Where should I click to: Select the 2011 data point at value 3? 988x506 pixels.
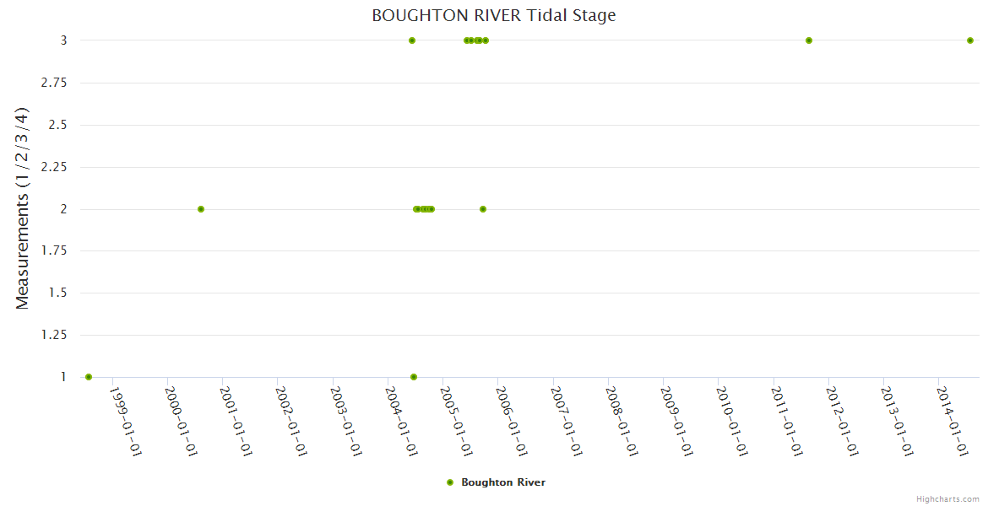tap(809, 40)
